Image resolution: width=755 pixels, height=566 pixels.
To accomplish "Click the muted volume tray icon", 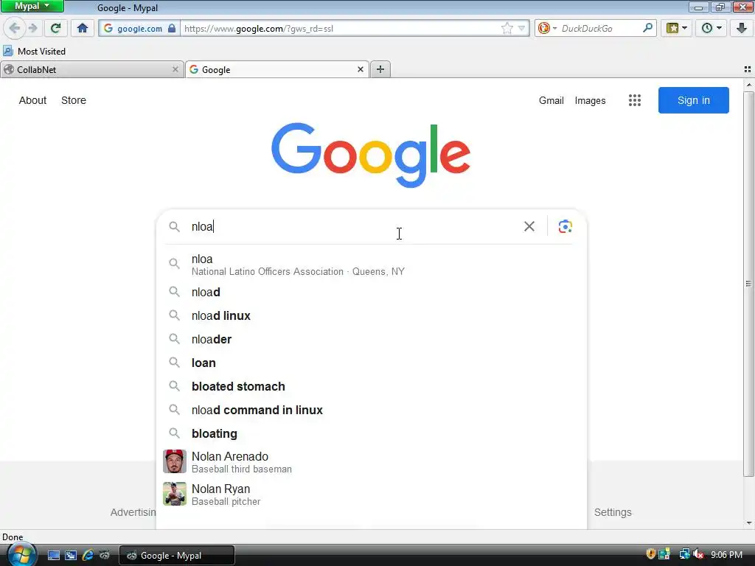I will point(698,554).
